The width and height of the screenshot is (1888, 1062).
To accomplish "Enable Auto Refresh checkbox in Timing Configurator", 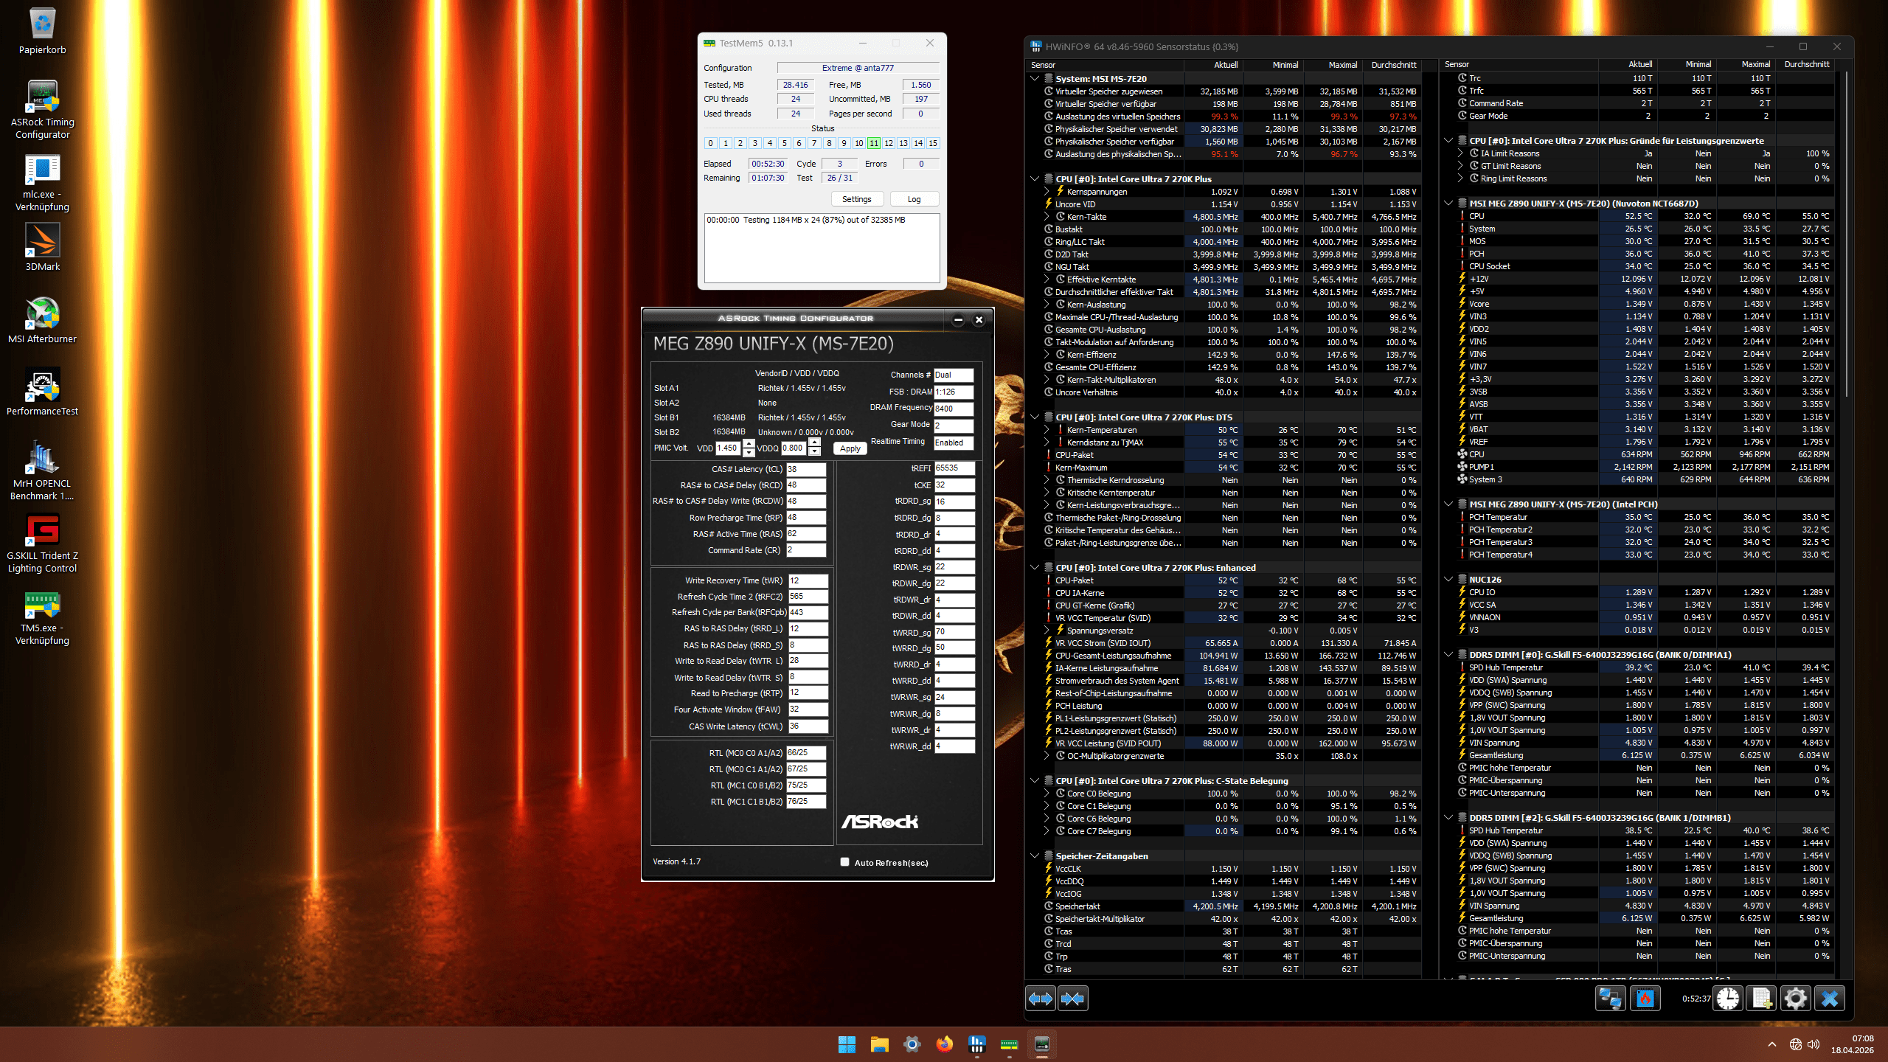I will tap(845, 862).
